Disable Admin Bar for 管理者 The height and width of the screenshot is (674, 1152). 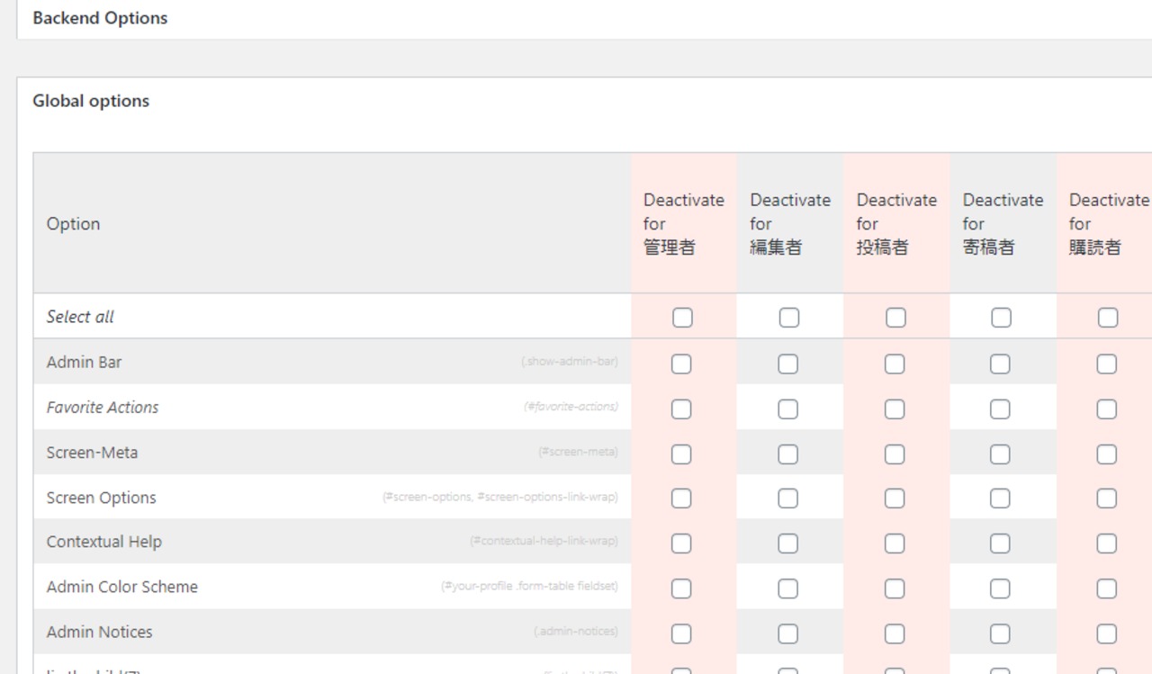[681, 364]
